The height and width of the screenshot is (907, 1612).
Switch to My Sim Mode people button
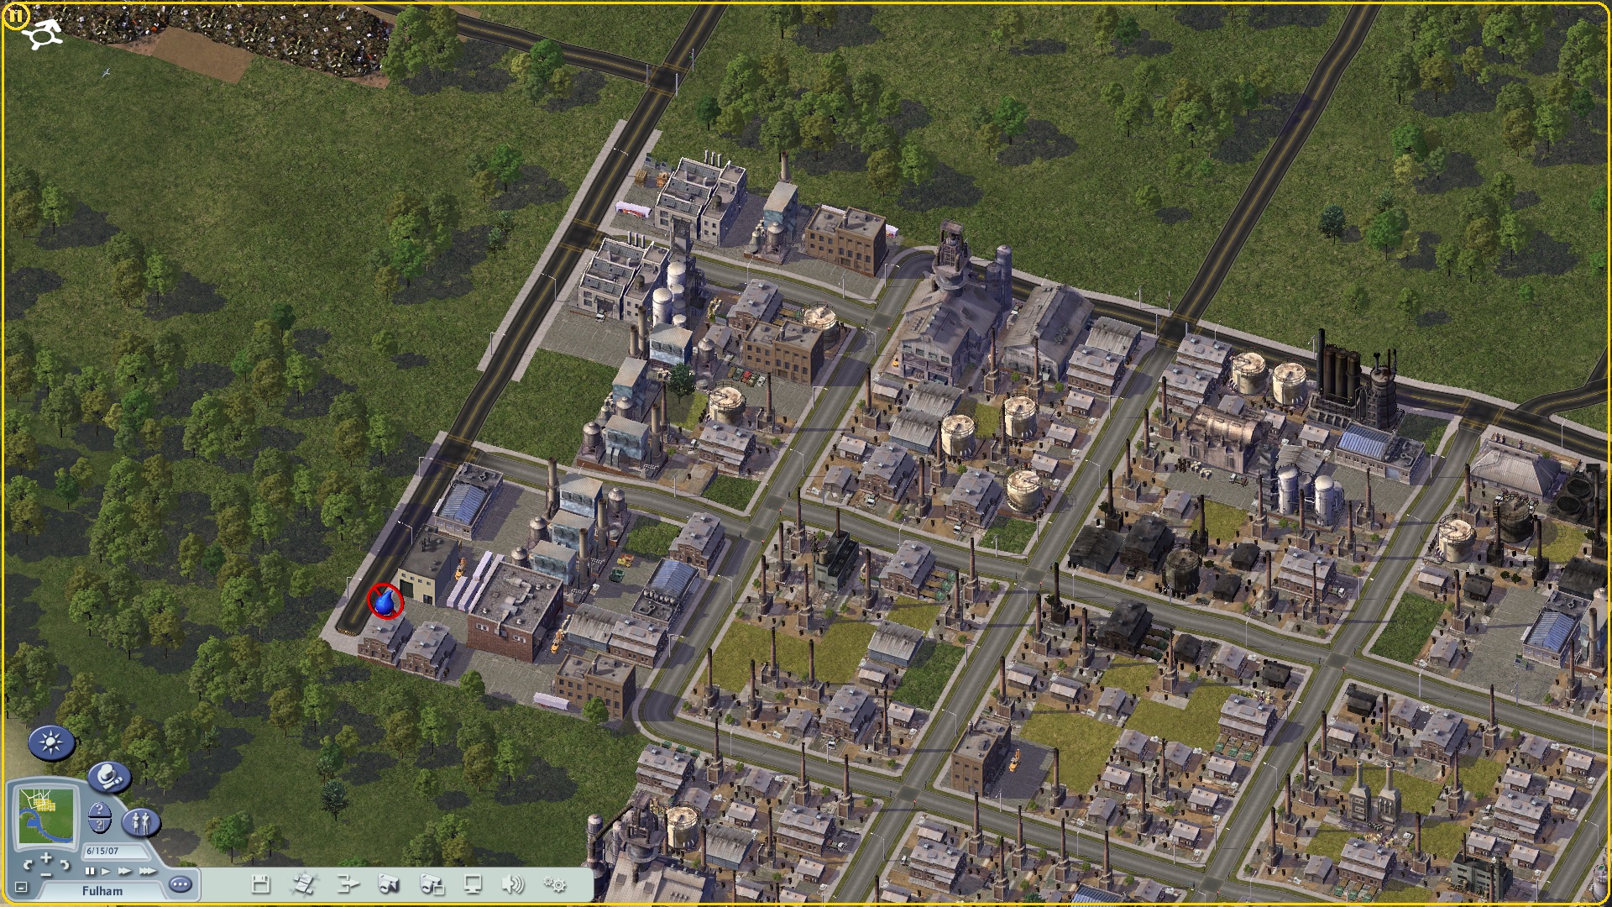pyautogui.click(x=140, y=821)
